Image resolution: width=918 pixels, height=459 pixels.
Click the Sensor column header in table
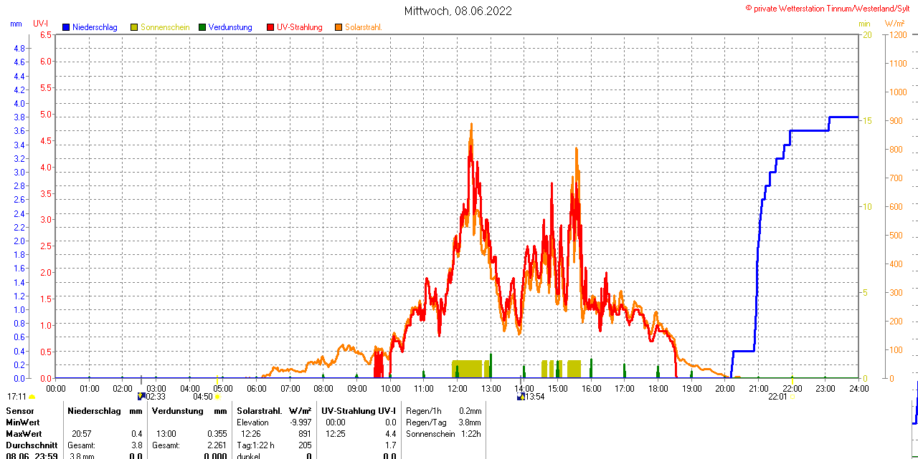20,411
